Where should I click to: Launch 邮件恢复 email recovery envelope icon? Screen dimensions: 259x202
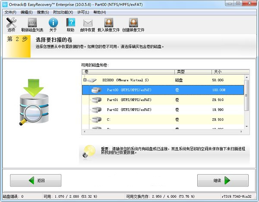pyautogui.click(x=88, y=23)
